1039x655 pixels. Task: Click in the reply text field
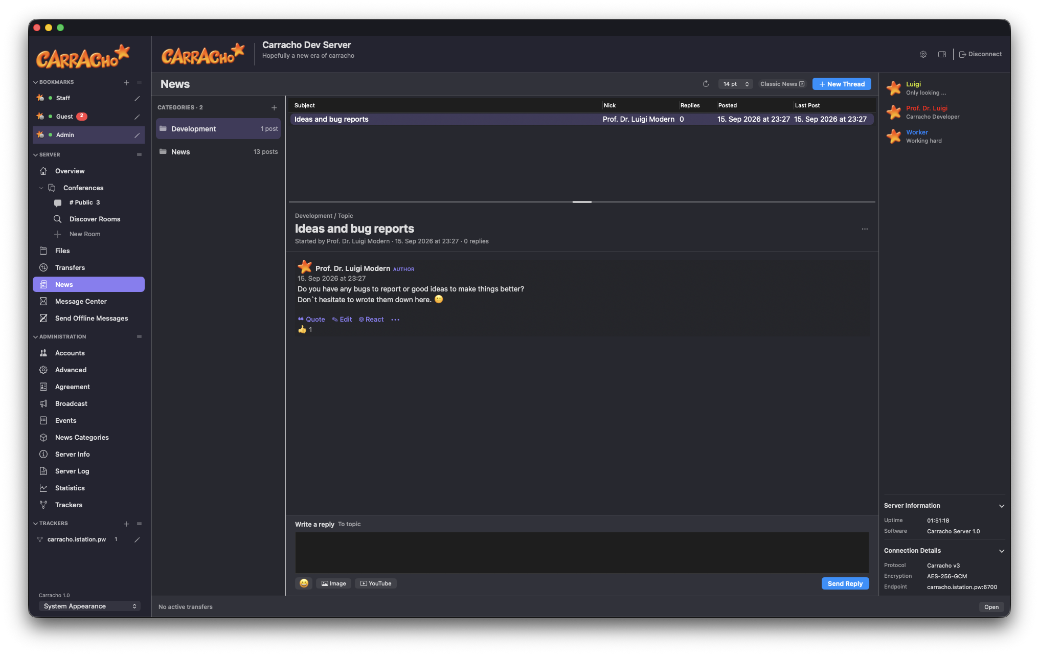coord(582,552)
